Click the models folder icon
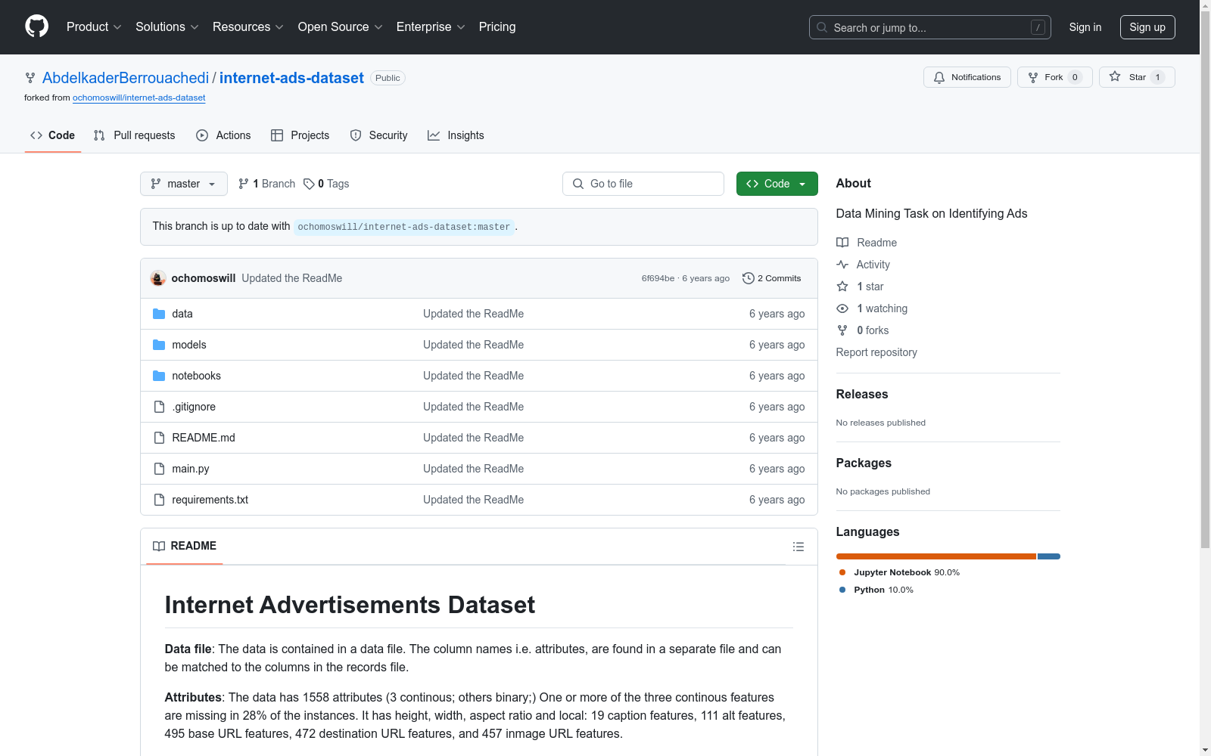 click(159, 345)
